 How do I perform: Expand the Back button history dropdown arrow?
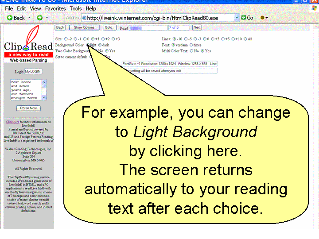point(30,18)
